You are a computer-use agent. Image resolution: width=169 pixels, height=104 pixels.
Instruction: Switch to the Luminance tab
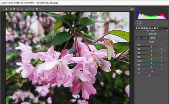[x=153, y=38]
